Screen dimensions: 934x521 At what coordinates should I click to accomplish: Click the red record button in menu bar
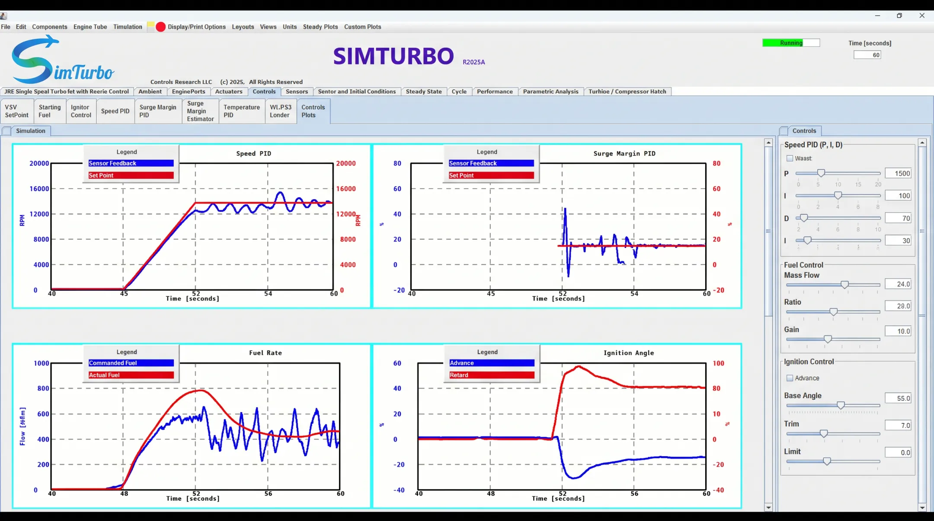[x=160, y=27]
